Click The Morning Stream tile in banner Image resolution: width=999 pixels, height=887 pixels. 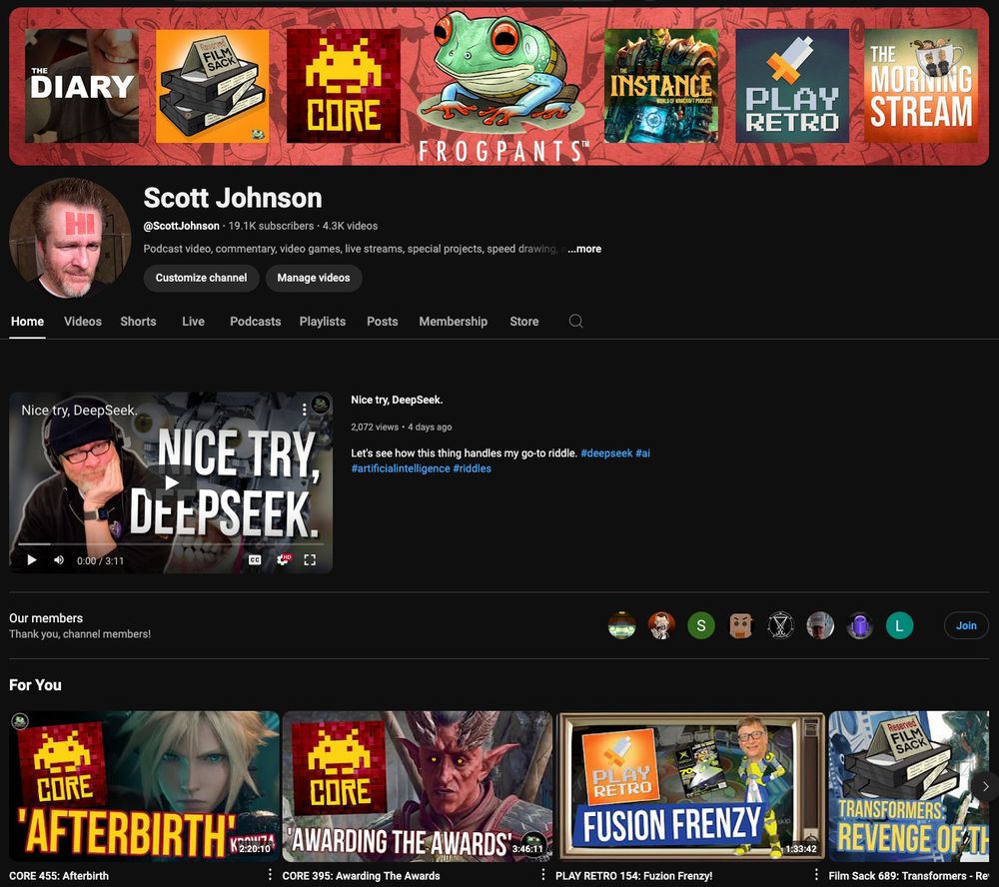(x=921, y=85)
